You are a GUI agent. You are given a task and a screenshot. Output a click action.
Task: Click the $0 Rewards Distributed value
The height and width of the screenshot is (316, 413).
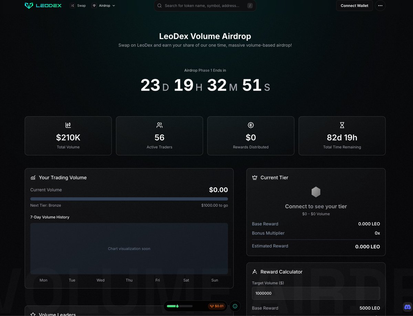click(251, 137)
